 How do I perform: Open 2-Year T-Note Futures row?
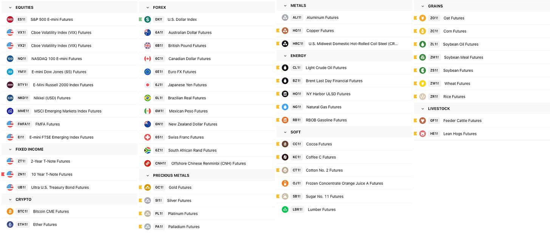pyautogui.click(x=69, y=161)
